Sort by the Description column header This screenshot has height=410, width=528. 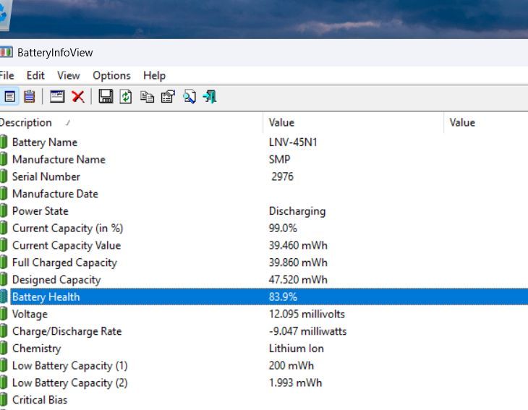[26, 122]
